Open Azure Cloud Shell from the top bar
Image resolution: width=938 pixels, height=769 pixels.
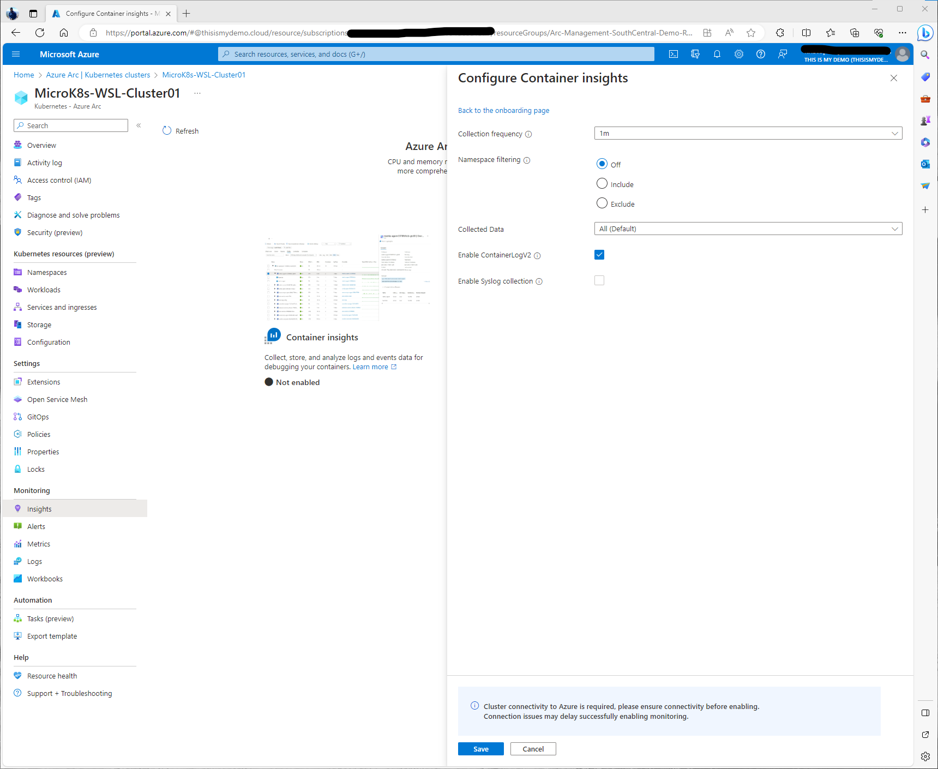tap(674, 54)
